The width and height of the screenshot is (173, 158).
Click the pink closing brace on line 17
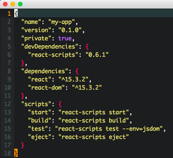pyautogui.click(x=23, y=145)
